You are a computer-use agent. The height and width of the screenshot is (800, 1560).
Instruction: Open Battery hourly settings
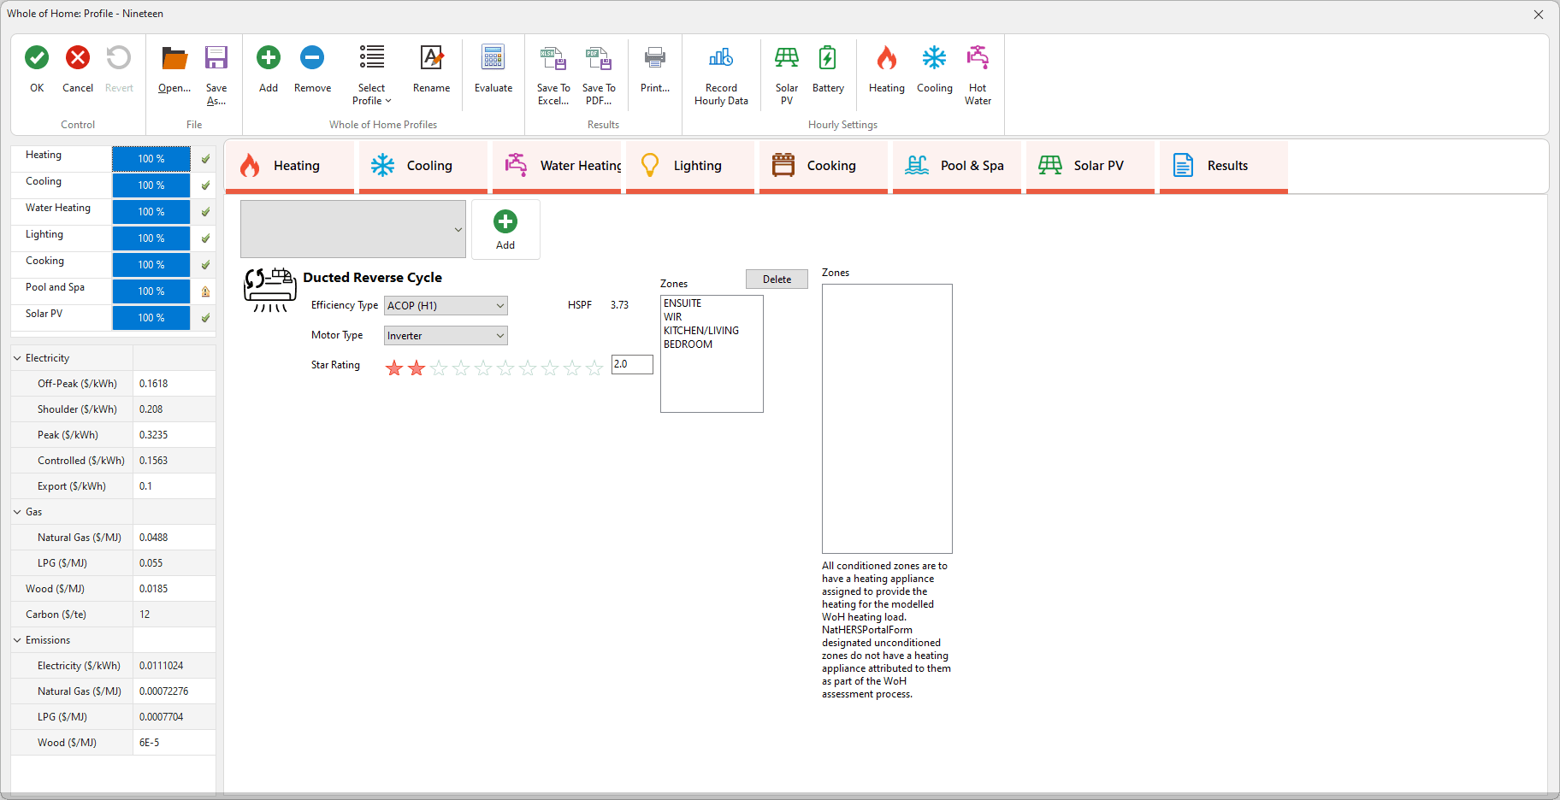(x=828, y=57)
